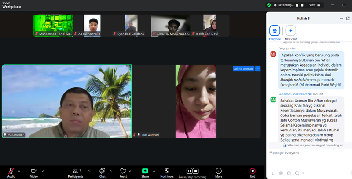Viewport: 352px width, 179px height.
Task: Open the emoji picker in chat
Action: click(x=281, y=173)
